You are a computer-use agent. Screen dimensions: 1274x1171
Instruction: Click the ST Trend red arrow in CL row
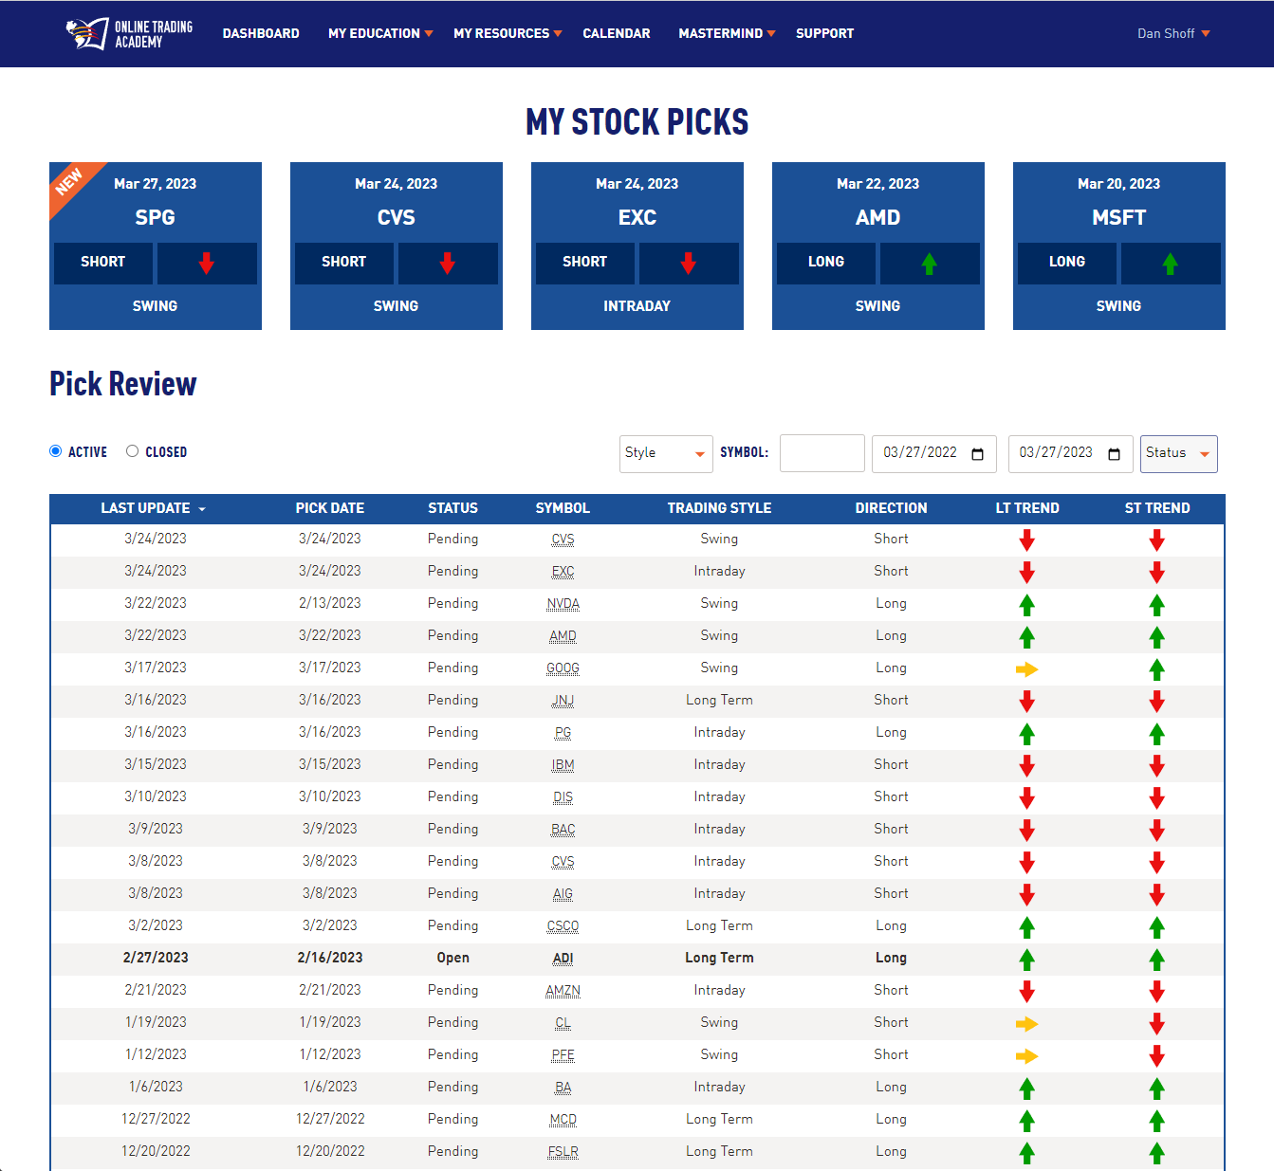[x=1156, y=1024]
